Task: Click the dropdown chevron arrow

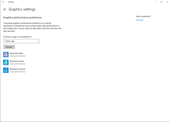Action: (38, 41)
